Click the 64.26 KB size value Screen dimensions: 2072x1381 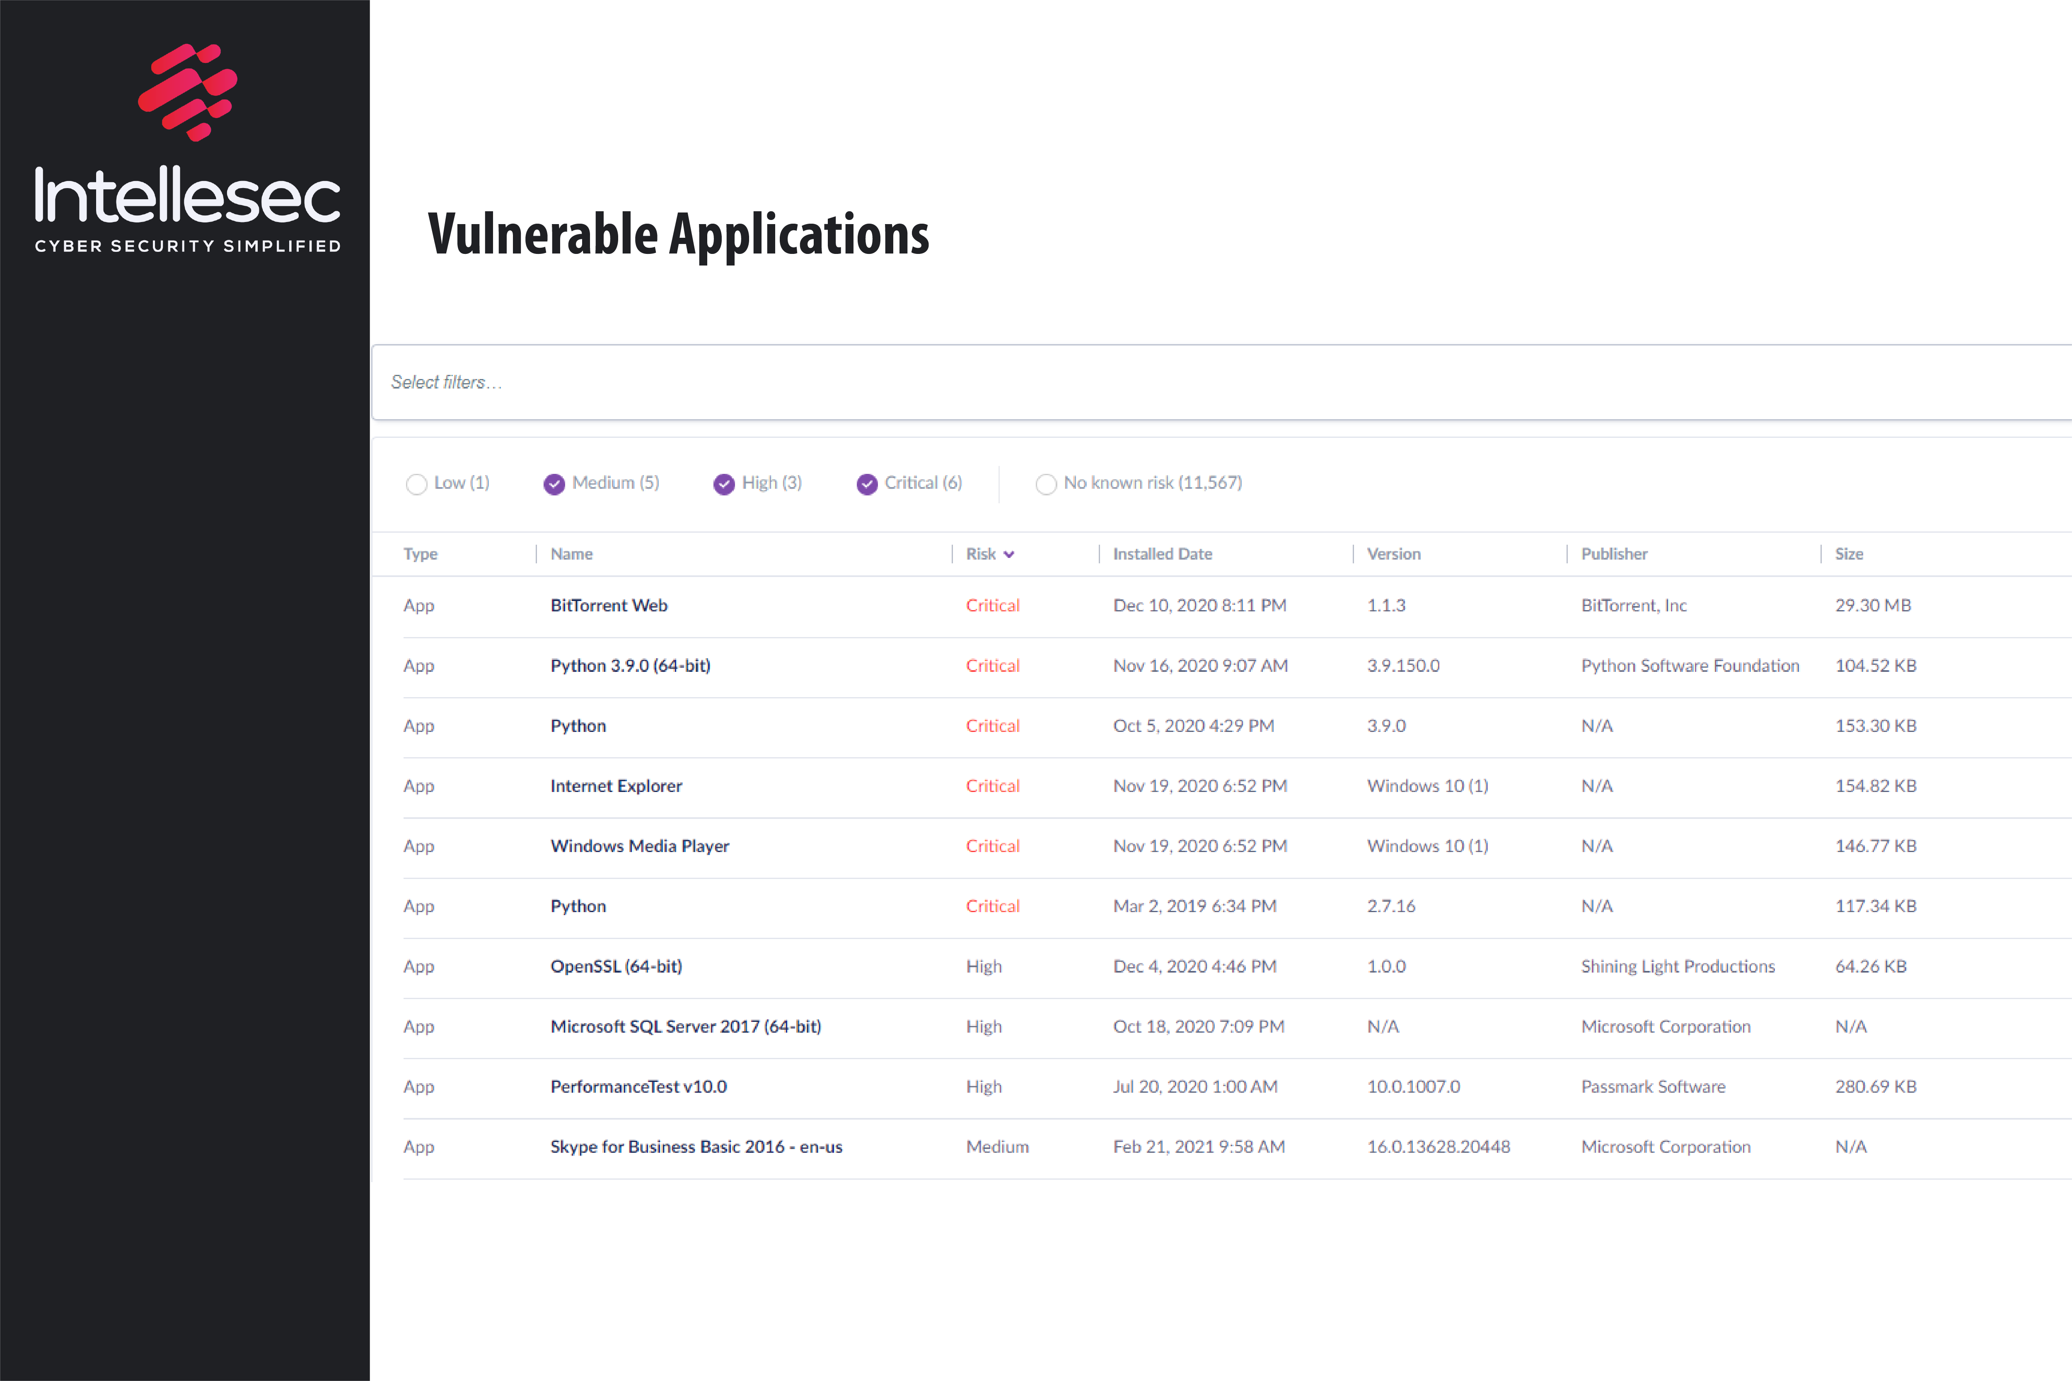pyautogui.click(x=1870, y=967)
